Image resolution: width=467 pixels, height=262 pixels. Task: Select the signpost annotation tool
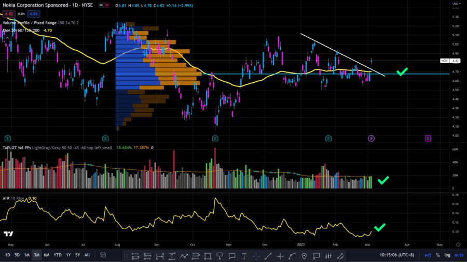(x=220, y=256)
